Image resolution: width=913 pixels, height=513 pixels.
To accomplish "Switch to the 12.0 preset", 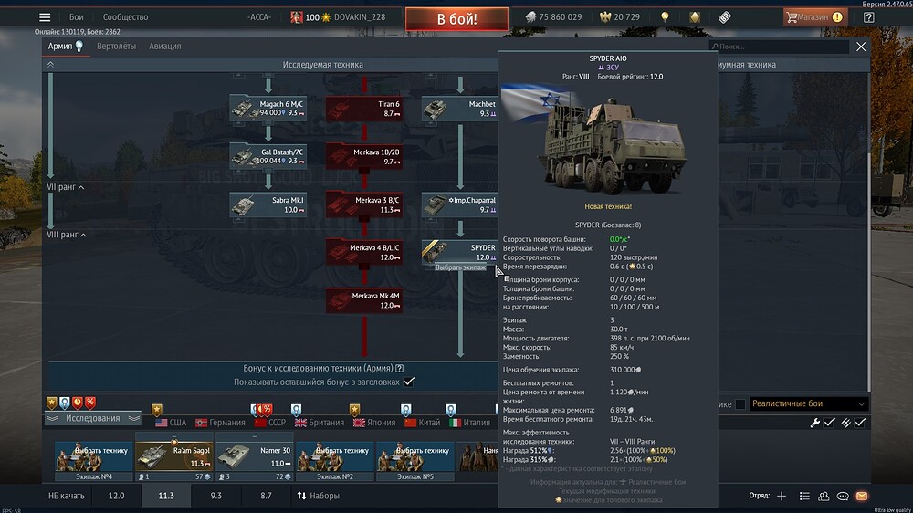I will 117,496.
